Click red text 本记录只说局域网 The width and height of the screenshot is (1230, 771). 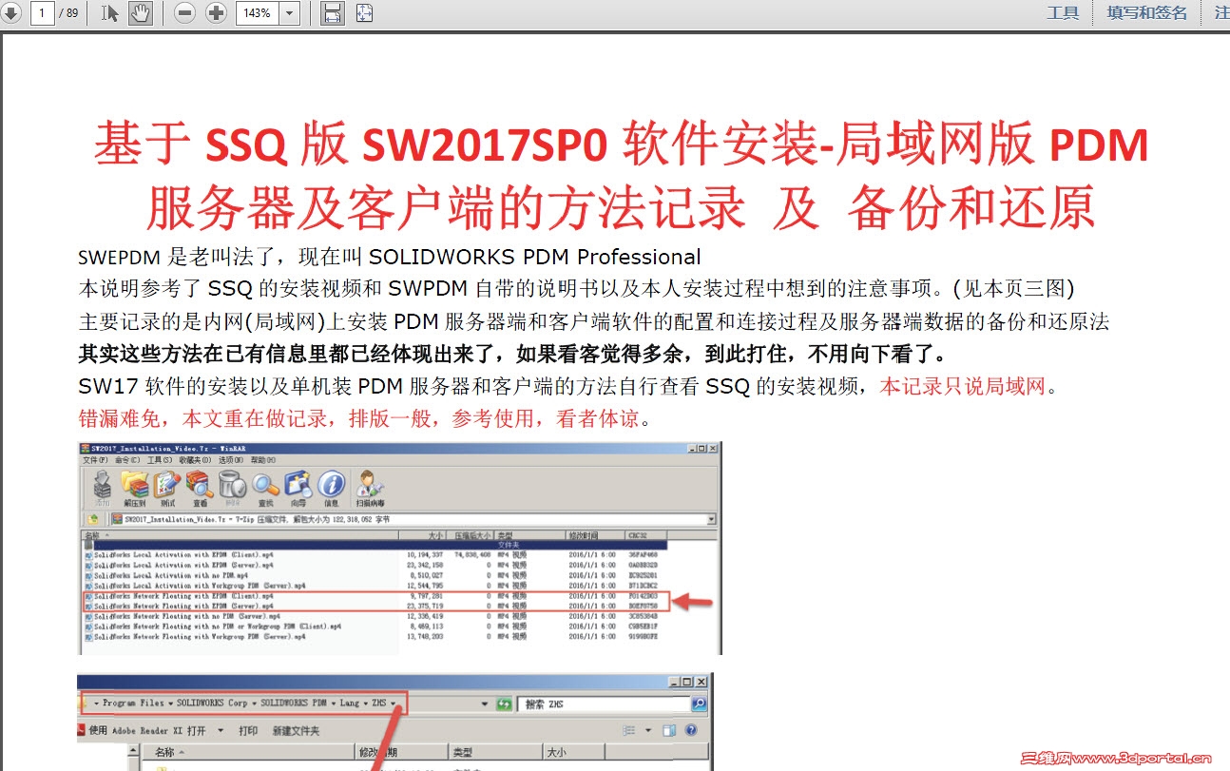point(962,387)
